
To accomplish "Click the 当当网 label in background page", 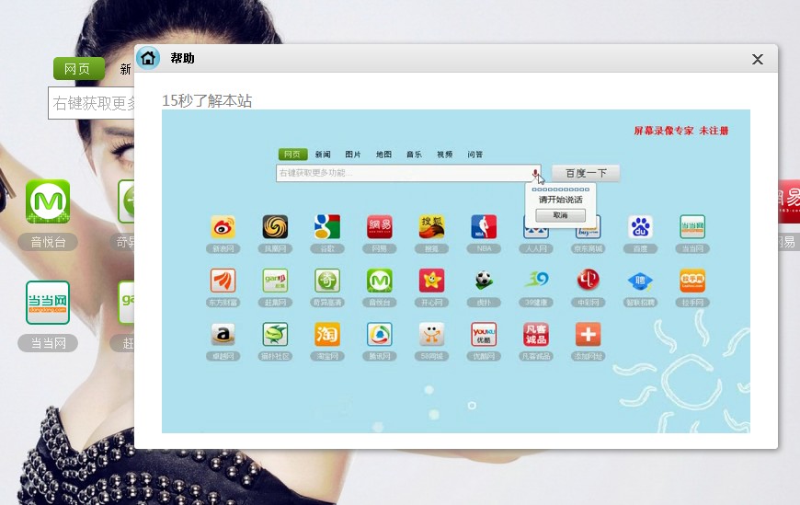I will pos(48,343).
